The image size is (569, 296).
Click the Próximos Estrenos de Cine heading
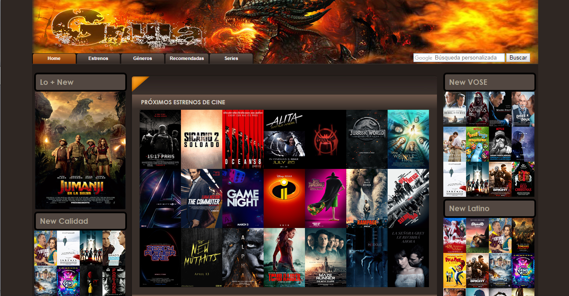pyautogui.click(x=183, y=102)
